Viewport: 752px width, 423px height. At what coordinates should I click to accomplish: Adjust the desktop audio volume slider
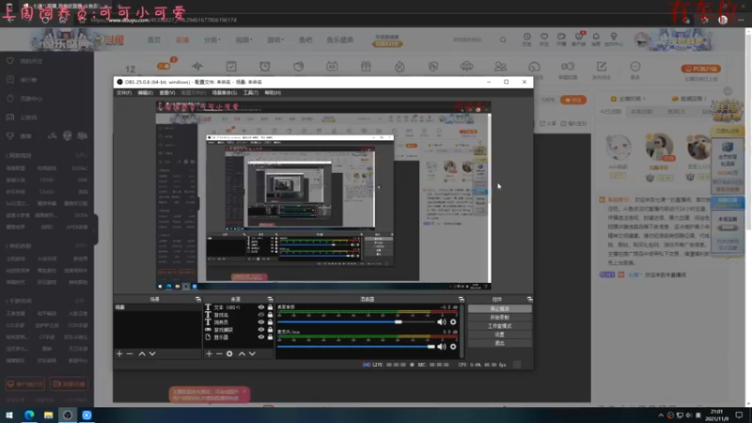coord(356,321)
